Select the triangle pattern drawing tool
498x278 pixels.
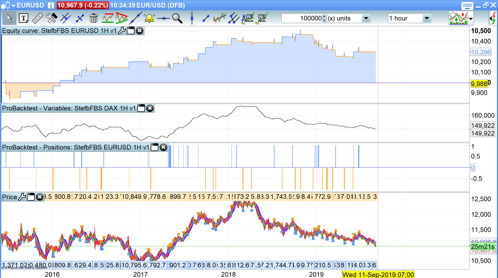(122, 18)
